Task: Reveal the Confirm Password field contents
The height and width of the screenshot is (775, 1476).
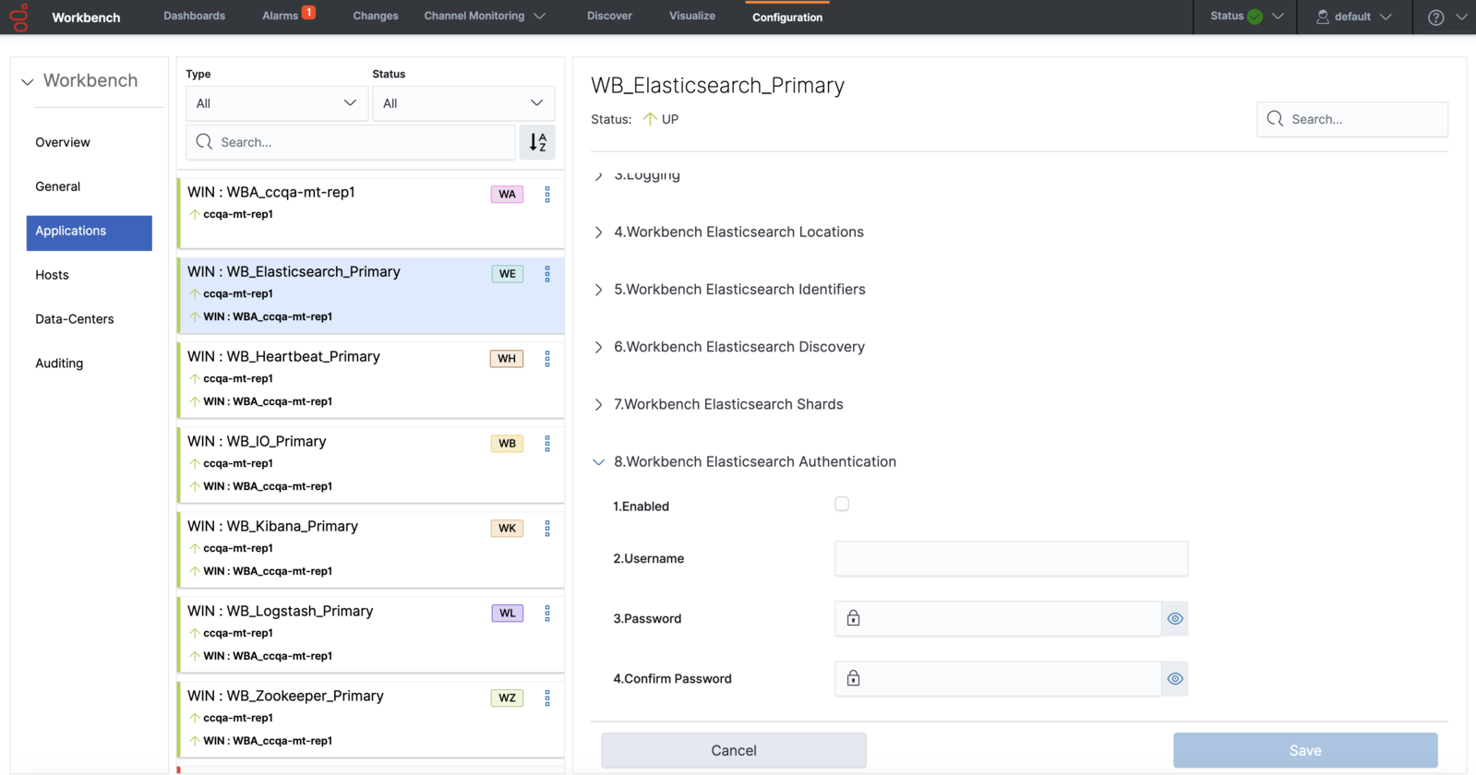Action: pos(1174,679)
